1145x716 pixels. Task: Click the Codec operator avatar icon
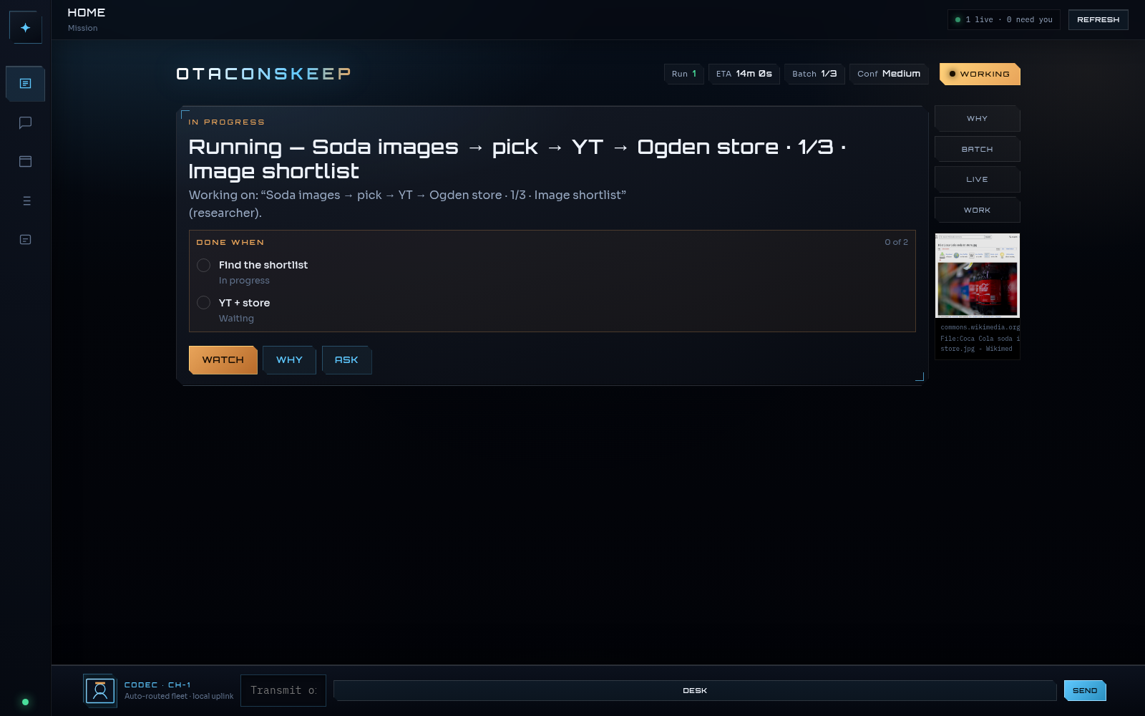(100, 691)
